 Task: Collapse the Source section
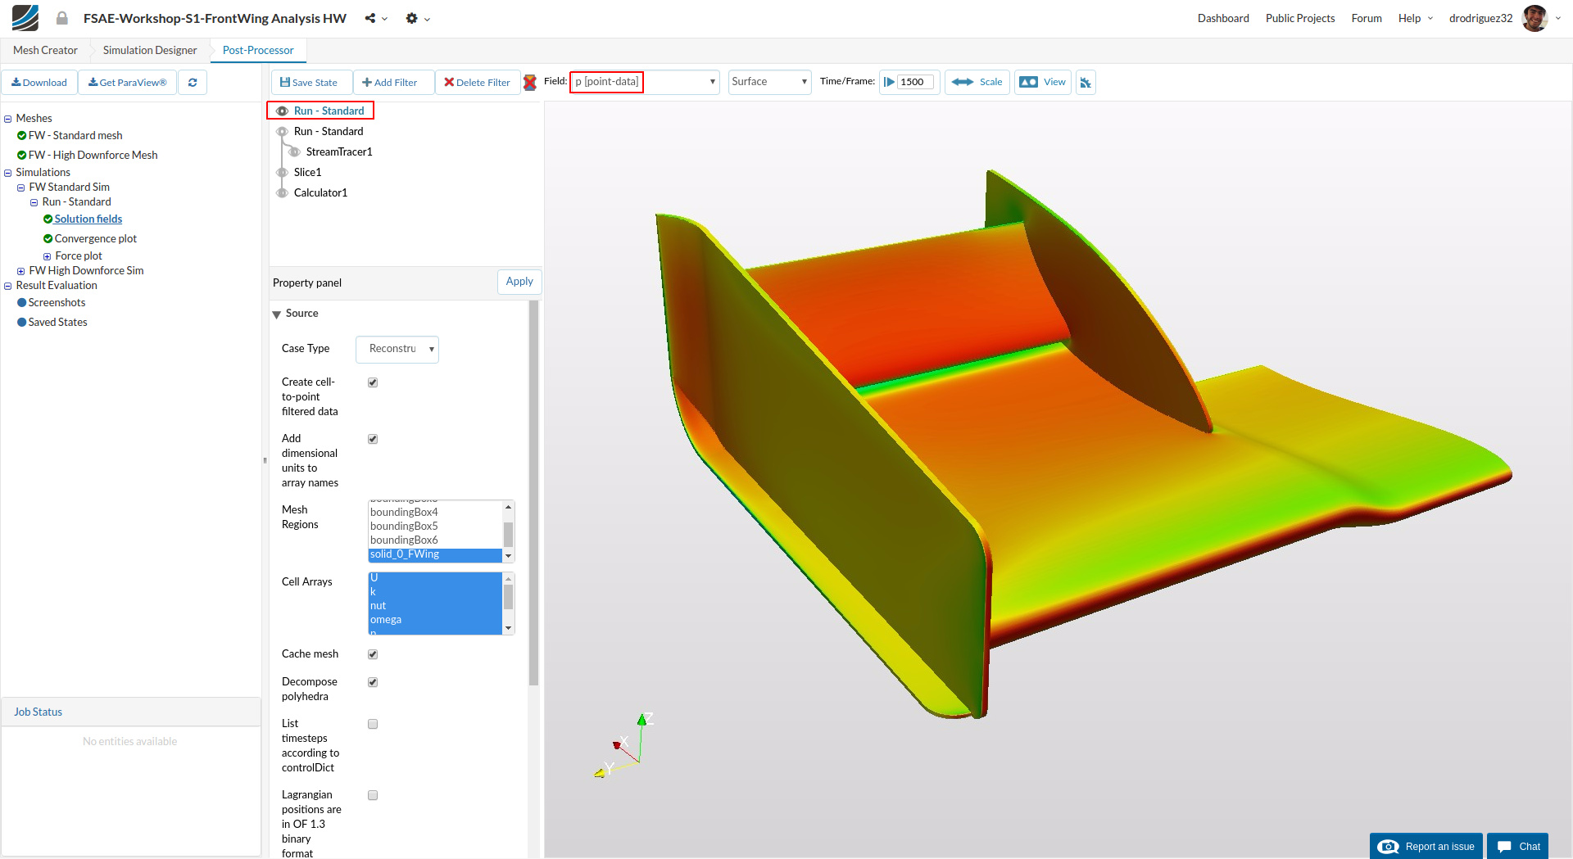(x=277, y=314)
